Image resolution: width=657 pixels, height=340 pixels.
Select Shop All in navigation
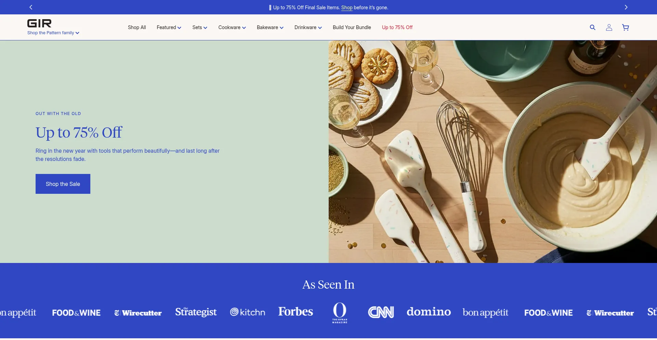137,27
